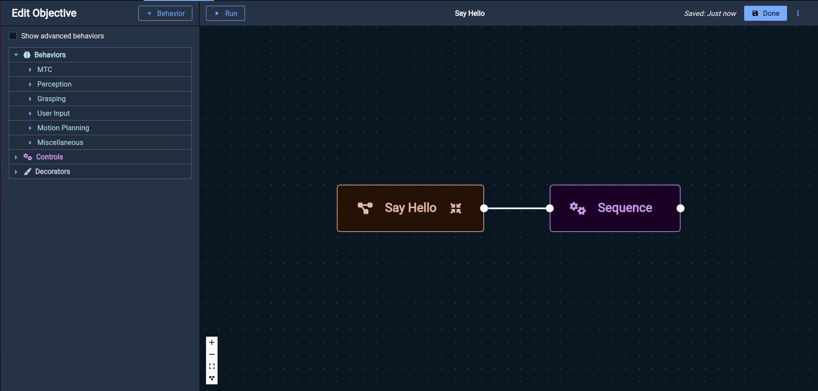
Task: Expand the Decorators section arrow
Action: point(16,171)
